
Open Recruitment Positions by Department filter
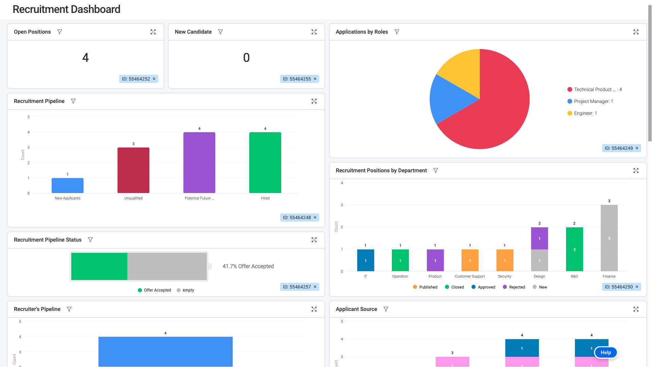436,171
